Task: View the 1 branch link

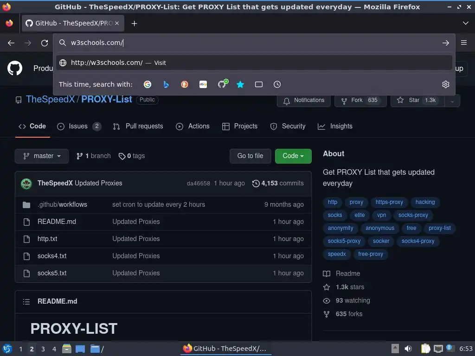Action: (x=93, y=156)
